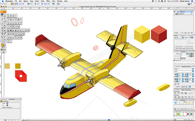Screen dimensions: 195x121
Task: Choose Pie Graph tool in graph tearoff
Action: [26, 30]
